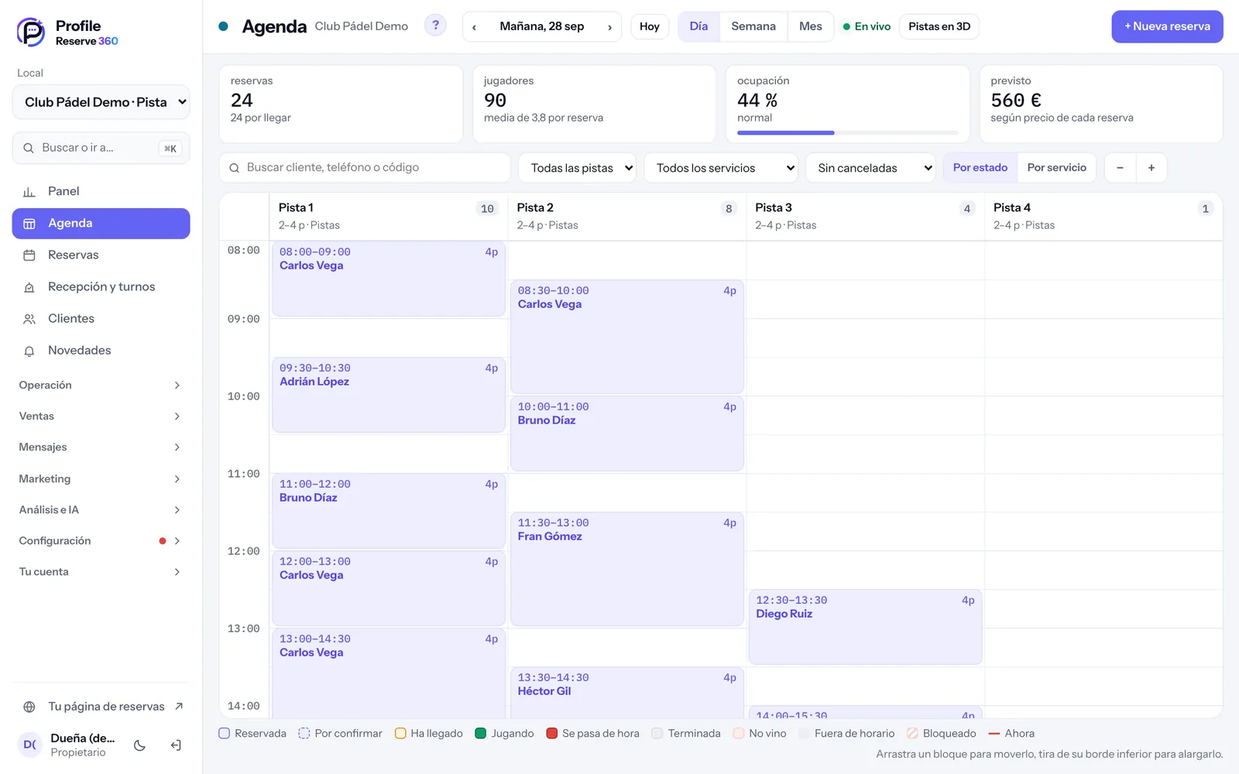This screenshot has height=774, width=1239.
Task: Click the Profile Reserve 360 logo
Action: (x=68, y=33)
